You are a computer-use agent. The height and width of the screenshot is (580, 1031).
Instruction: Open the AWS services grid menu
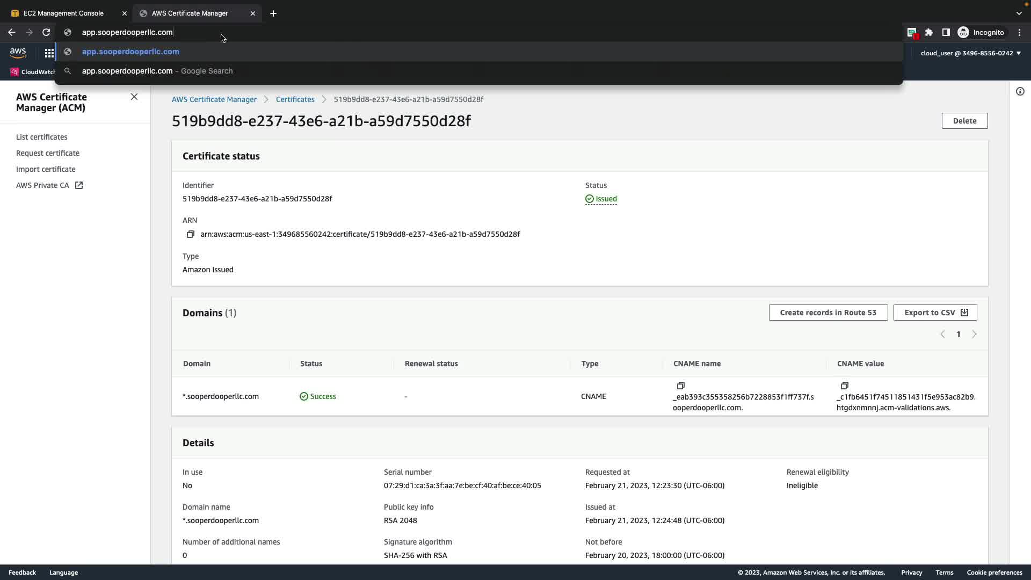49,53
